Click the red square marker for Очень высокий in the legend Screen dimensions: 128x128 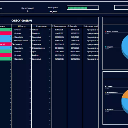[x=106, y=32]
